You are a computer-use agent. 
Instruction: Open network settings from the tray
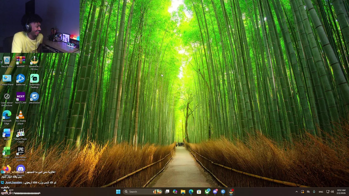click(328, 192)
